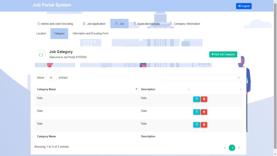Open the Company Information tab
The width and height of the screenshot is (277, 156).
(185, 24)
